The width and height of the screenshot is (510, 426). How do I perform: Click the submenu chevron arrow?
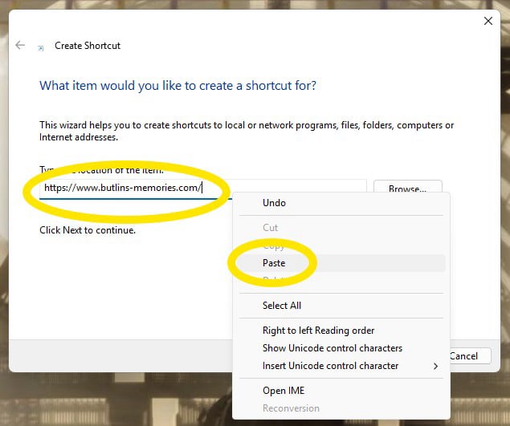[435, 366]
